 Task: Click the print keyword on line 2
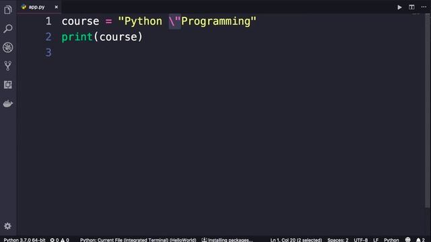coord(77,37)
